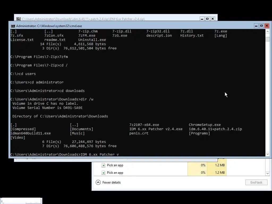Click the '7zfm' command line
The width and height of the screenshot is (272, 204).
(39, 57)
